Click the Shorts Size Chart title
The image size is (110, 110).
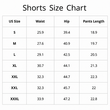click(54, 8)
